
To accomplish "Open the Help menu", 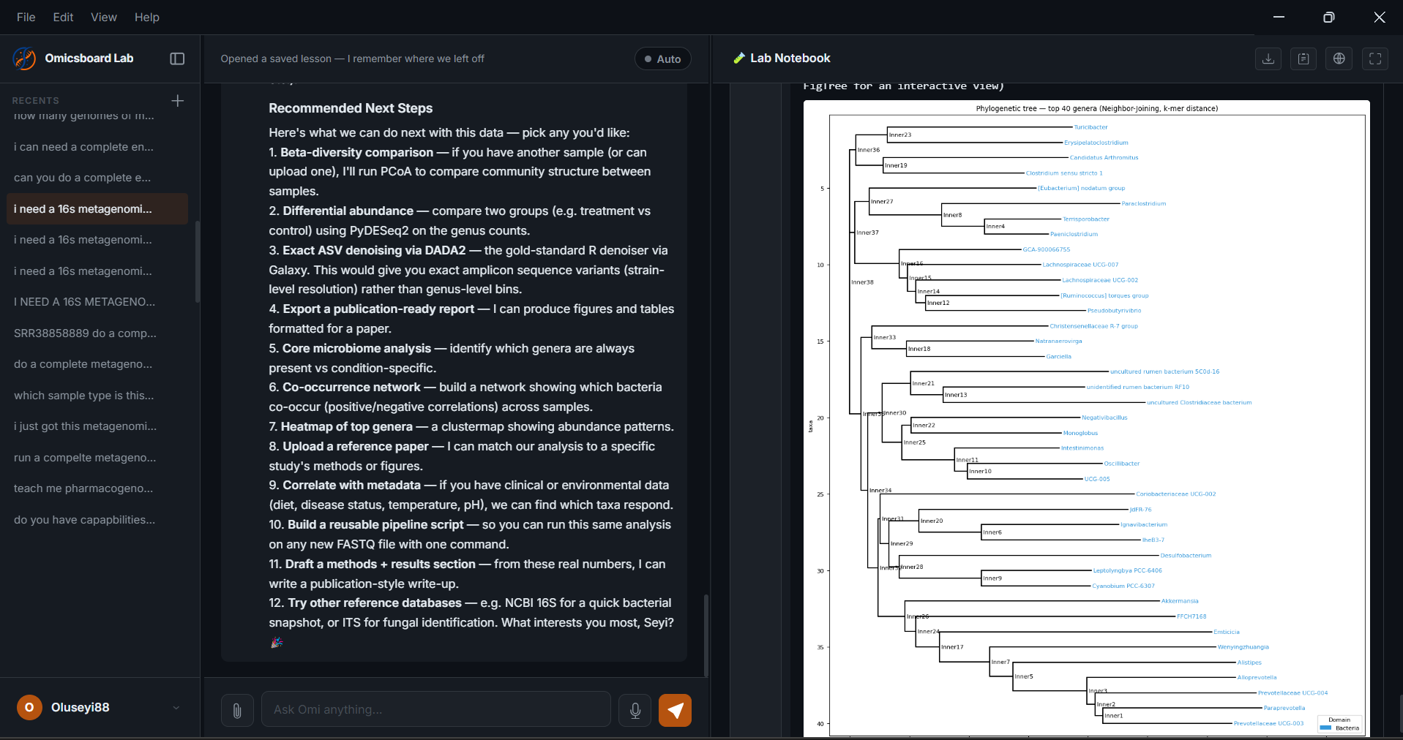I will [147, 17].
